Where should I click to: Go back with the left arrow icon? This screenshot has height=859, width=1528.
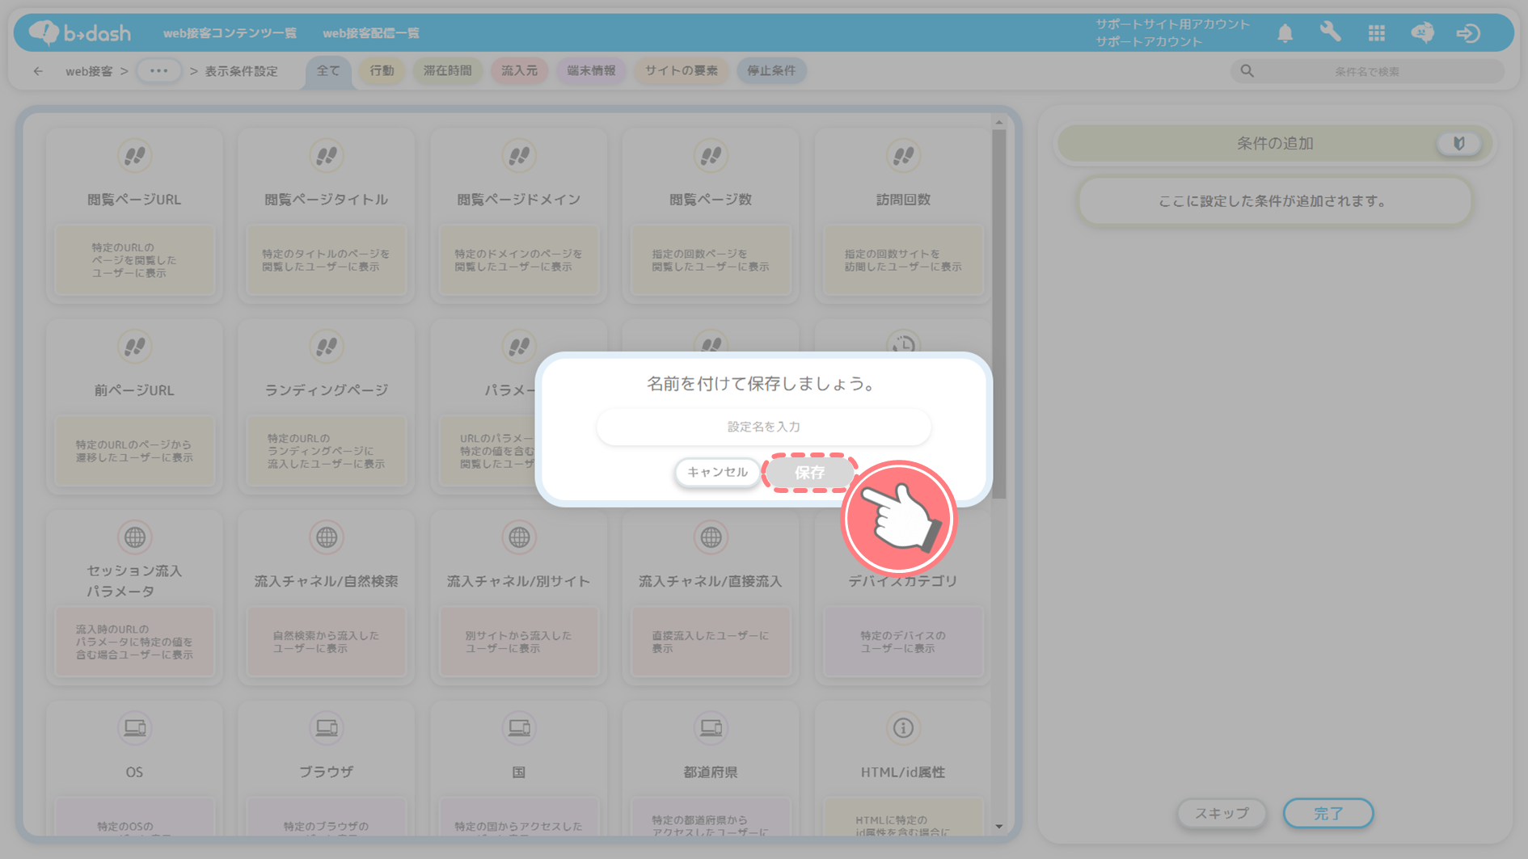coord(38,71)
